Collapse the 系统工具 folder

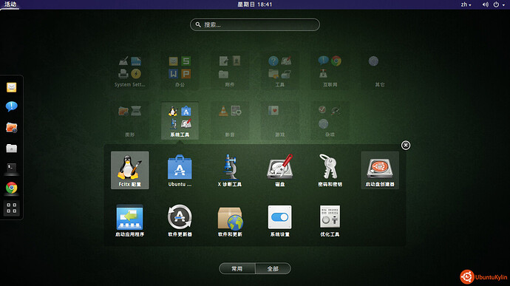coord(180,120)
